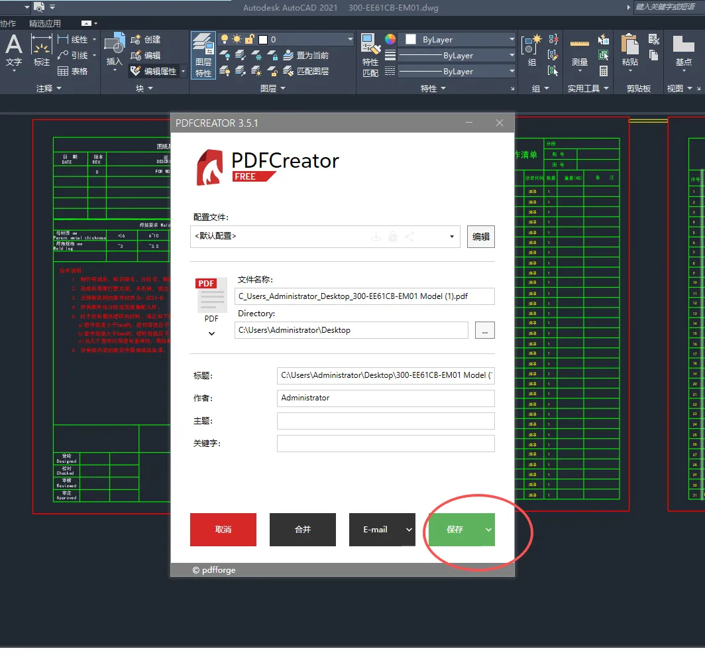Click the 粘贴 paste clipboard tool

[630, 50]
